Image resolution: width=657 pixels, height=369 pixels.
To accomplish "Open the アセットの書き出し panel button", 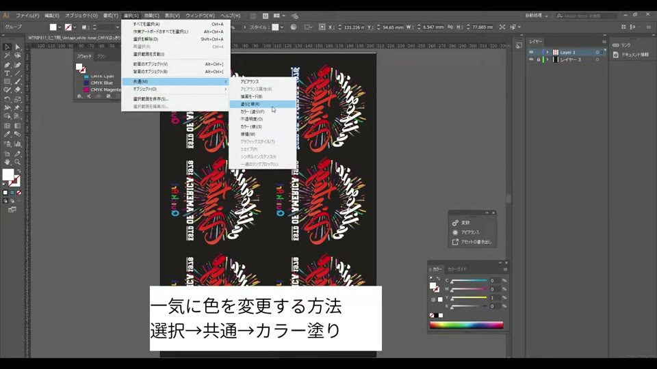I will click(472, 242).
